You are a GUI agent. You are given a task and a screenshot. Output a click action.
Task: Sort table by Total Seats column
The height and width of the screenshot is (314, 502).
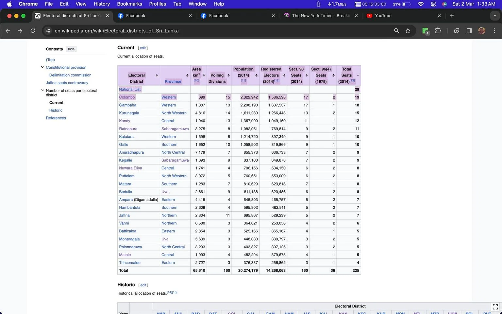click(x=358, y=76)
